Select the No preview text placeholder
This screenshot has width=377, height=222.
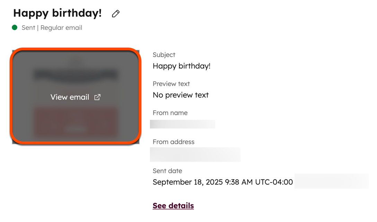tap(181, 95)
